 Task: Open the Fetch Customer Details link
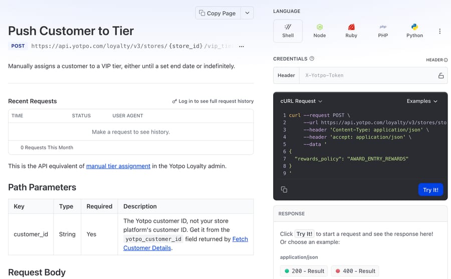coord(185,243)
